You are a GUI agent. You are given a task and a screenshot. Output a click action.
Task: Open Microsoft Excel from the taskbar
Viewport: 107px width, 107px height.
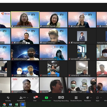click(x=17, y=105)
